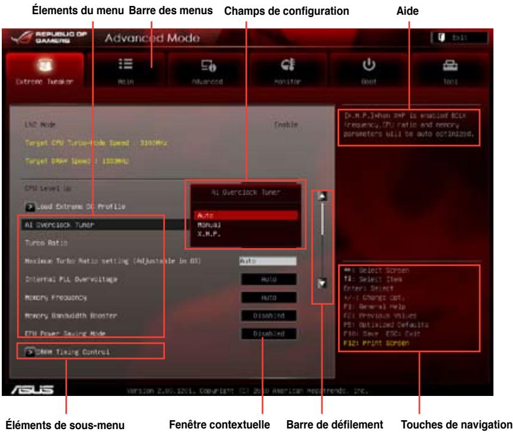Image resolution: width=513 pixels, height=435 pixels.
Task: Select the Turbo Ratio item
Action: click(46, 243)
